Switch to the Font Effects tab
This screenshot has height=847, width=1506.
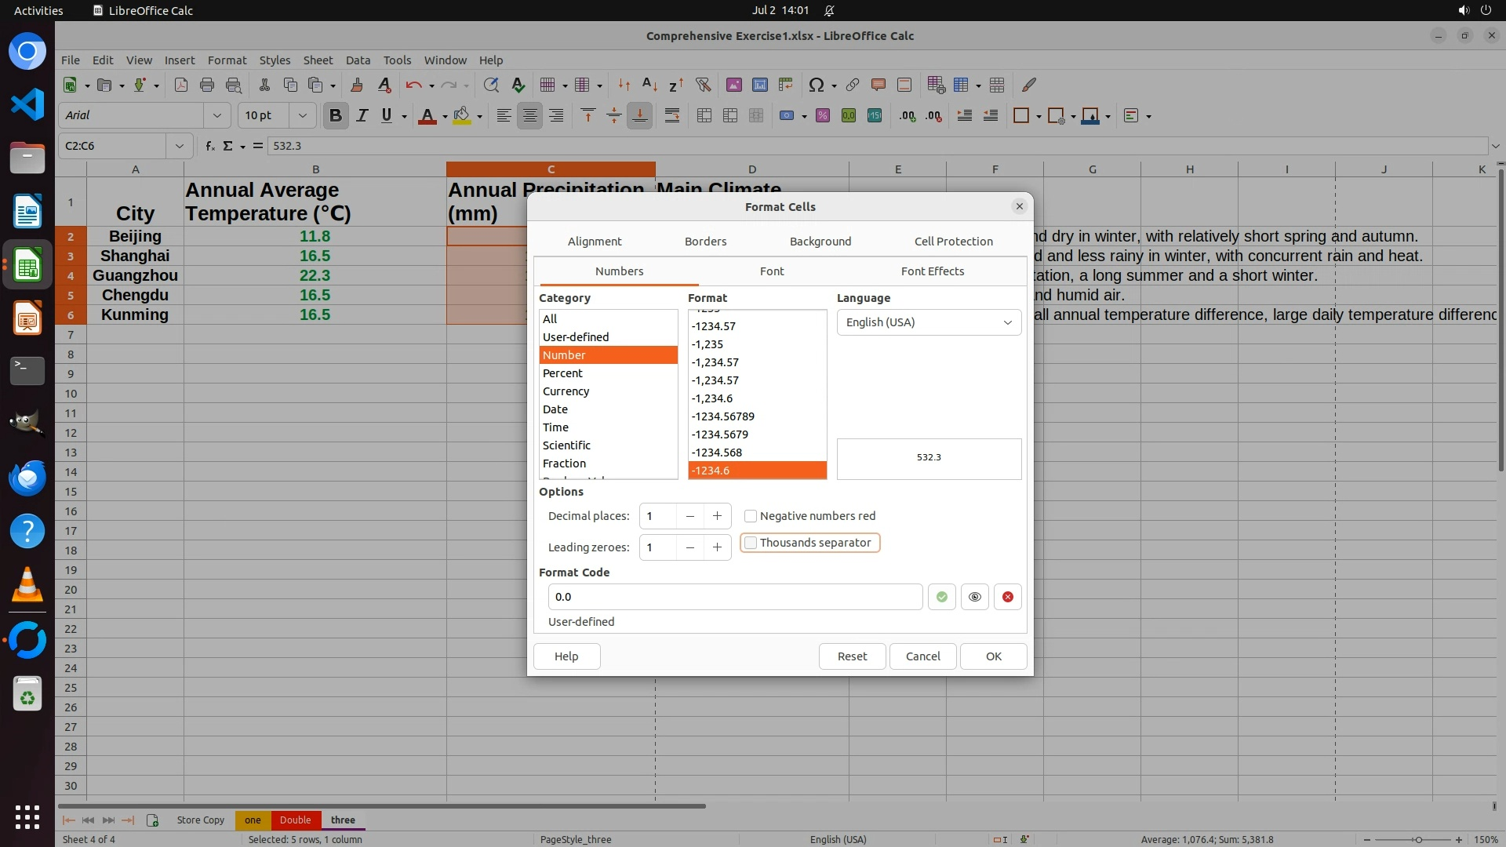932,271
